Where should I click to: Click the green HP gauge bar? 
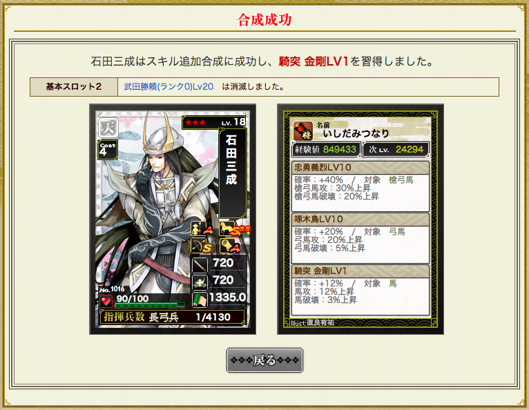click(x=150, y=306)
